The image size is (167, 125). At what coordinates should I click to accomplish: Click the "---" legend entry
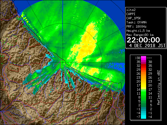(x=149, y=58)
